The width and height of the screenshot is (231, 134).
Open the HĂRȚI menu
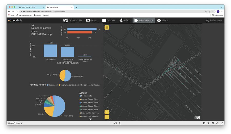pos(125,21)
